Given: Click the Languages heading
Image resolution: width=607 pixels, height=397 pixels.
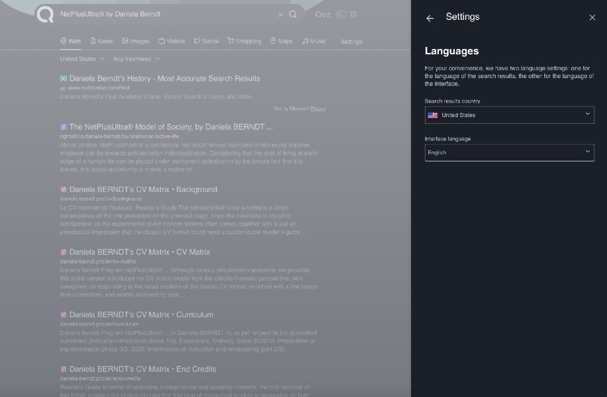Looking at the screenshot, I should click(x=451, y=51).
